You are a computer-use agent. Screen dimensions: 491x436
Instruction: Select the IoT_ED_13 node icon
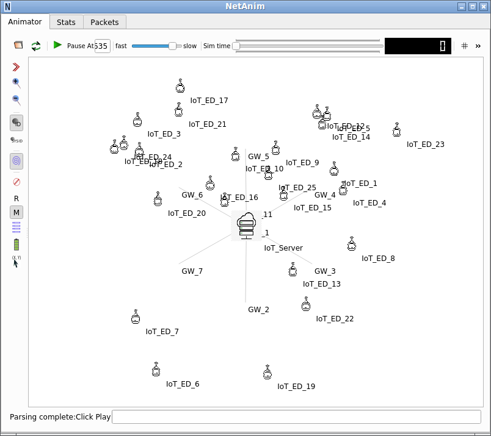pos(293,270)
